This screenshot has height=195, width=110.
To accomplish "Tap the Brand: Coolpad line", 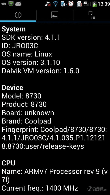I will point(26,121).
